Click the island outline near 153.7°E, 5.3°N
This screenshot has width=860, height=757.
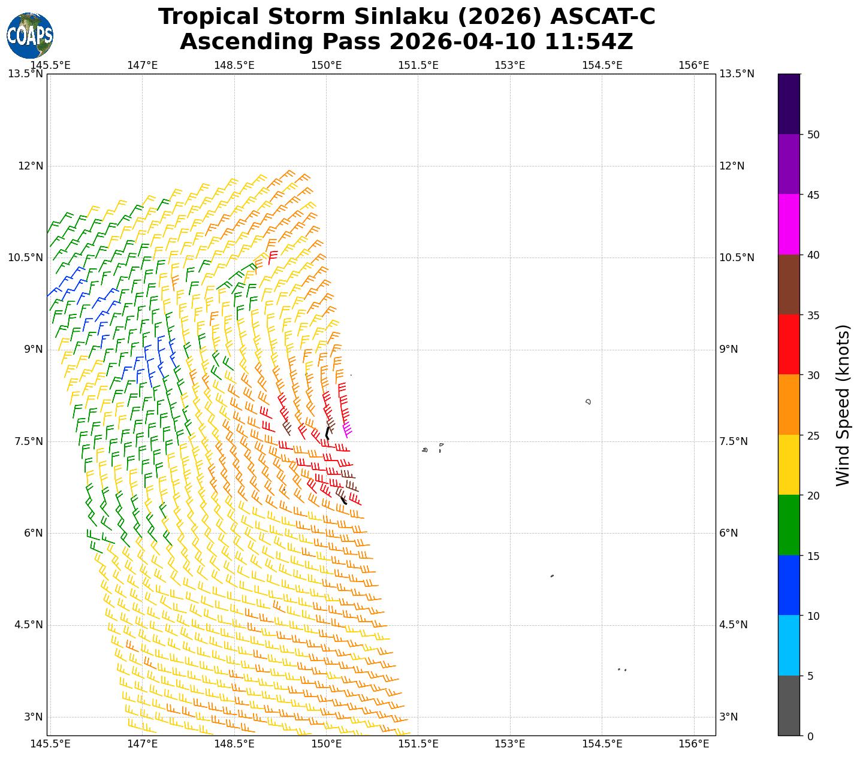[x=552, y=576]
